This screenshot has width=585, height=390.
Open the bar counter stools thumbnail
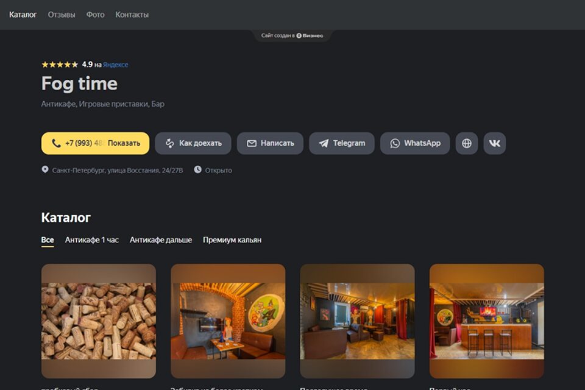486,321
